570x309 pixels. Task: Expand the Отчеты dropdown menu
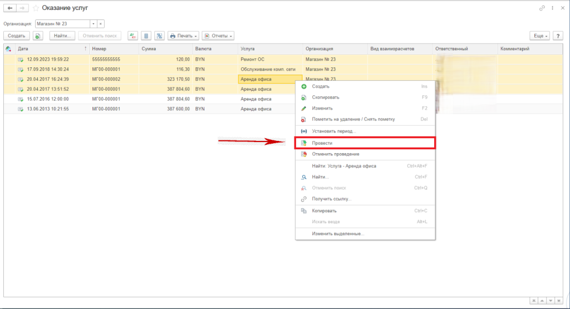tap(218, 36)
